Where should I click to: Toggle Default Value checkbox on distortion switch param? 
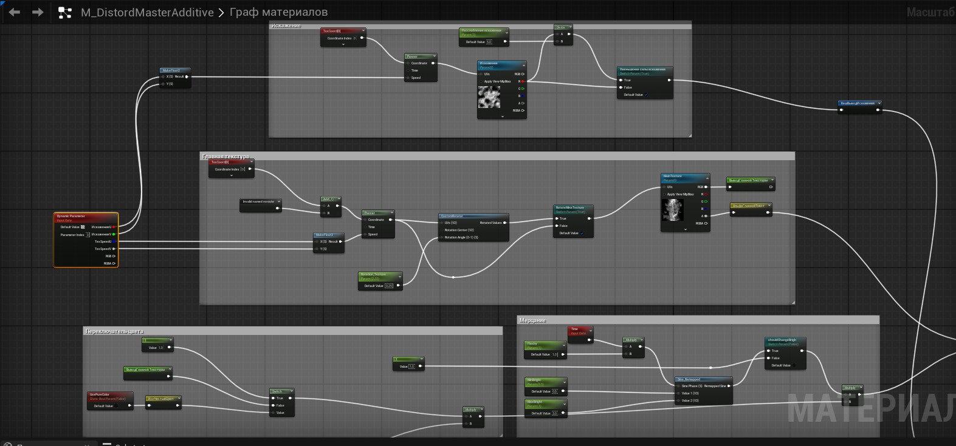[x=647, y=95]
